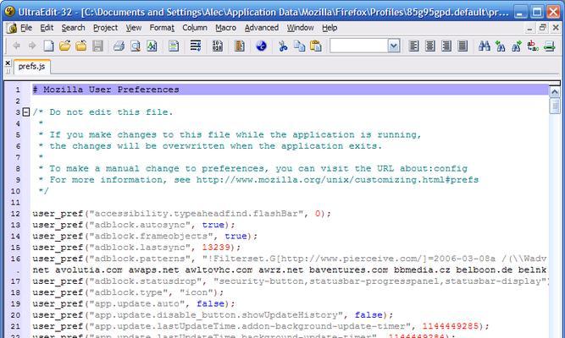Open the Format menu

coord(162,28)
